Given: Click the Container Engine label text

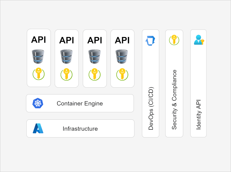Looking at the screenshot, I should coord(80,103).
